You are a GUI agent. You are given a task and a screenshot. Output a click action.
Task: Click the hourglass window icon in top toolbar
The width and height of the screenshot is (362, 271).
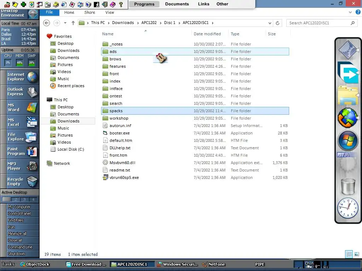(x=40, y=4)
